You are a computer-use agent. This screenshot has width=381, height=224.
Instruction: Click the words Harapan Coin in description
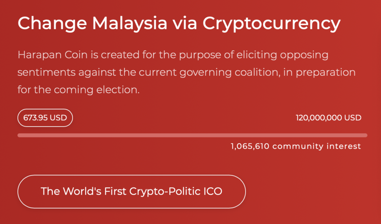50,55
